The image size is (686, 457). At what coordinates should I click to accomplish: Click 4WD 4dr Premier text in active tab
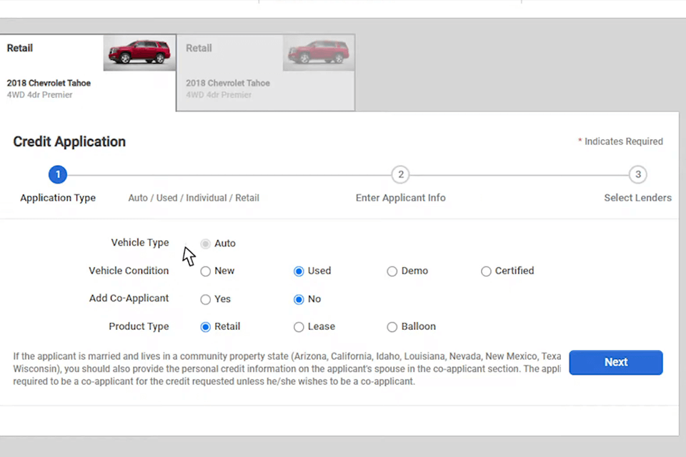tap(39, 95)
